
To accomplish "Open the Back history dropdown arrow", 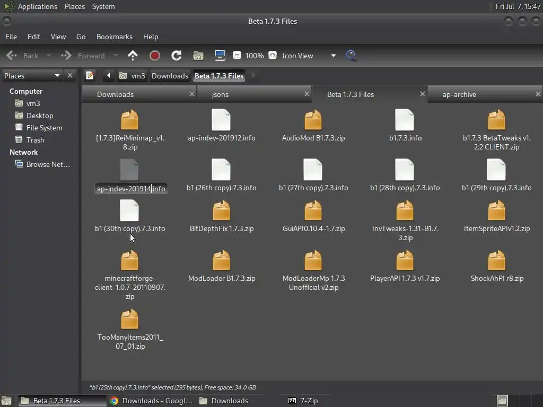I will click(x=48, y=55).
